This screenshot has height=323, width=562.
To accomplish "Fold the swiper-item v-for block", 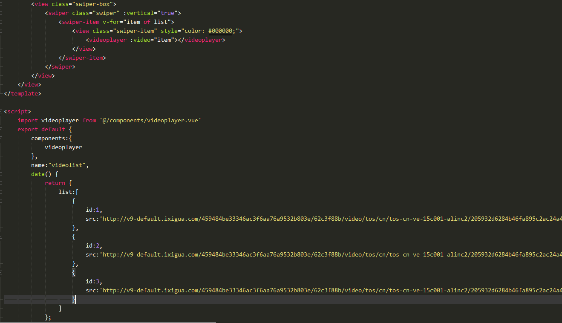I will point(1,22).
